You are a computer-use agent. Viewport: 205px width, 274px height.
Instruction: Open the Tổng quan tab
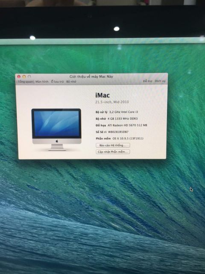(x=26, y=82)
